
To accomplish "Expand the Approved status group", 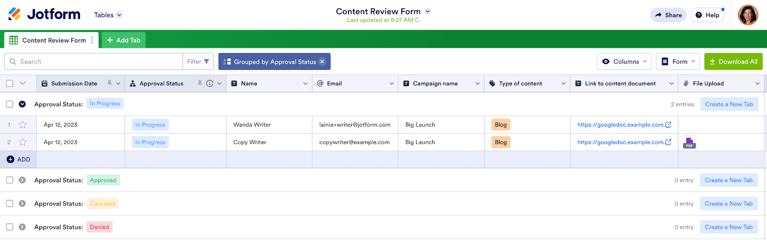I will tap(22, 180).
